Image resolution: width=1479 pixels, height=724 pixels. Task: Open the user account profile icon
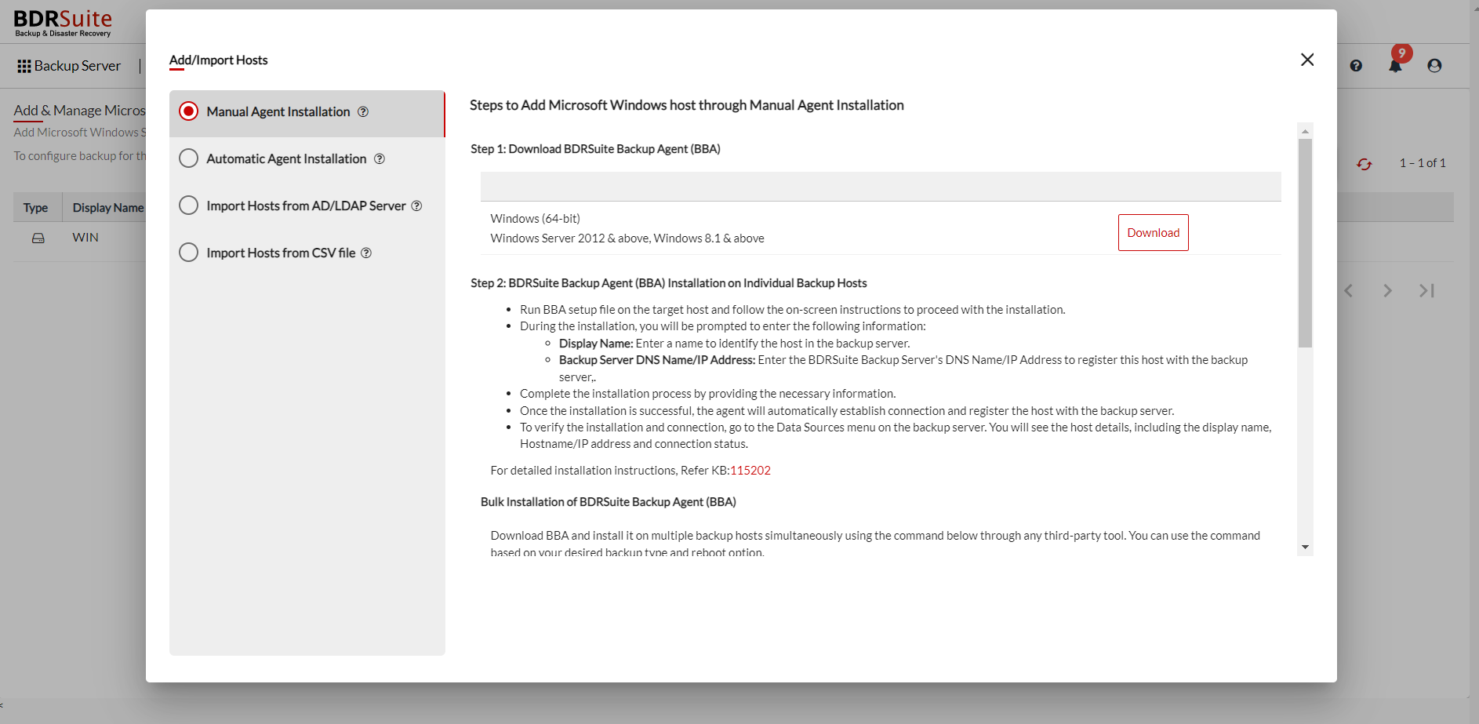(1434, 66)
